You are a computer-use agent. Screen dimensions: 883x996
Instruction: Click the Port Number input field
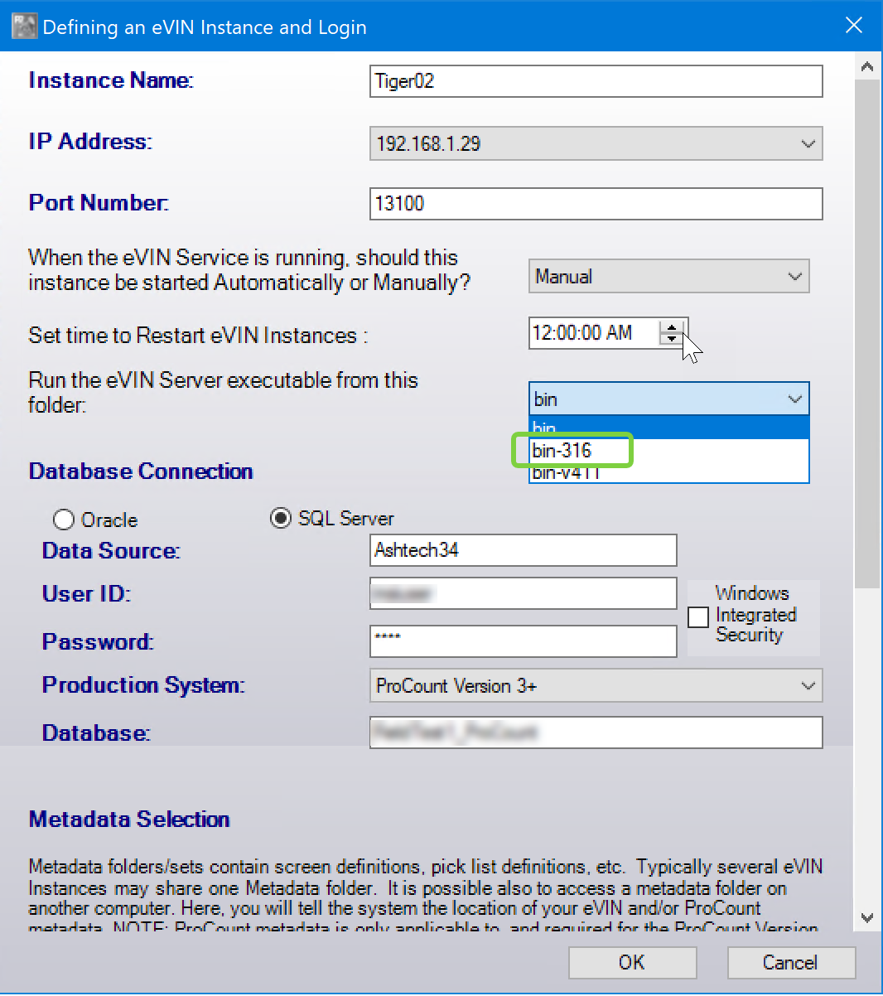[x=596, y=204]
